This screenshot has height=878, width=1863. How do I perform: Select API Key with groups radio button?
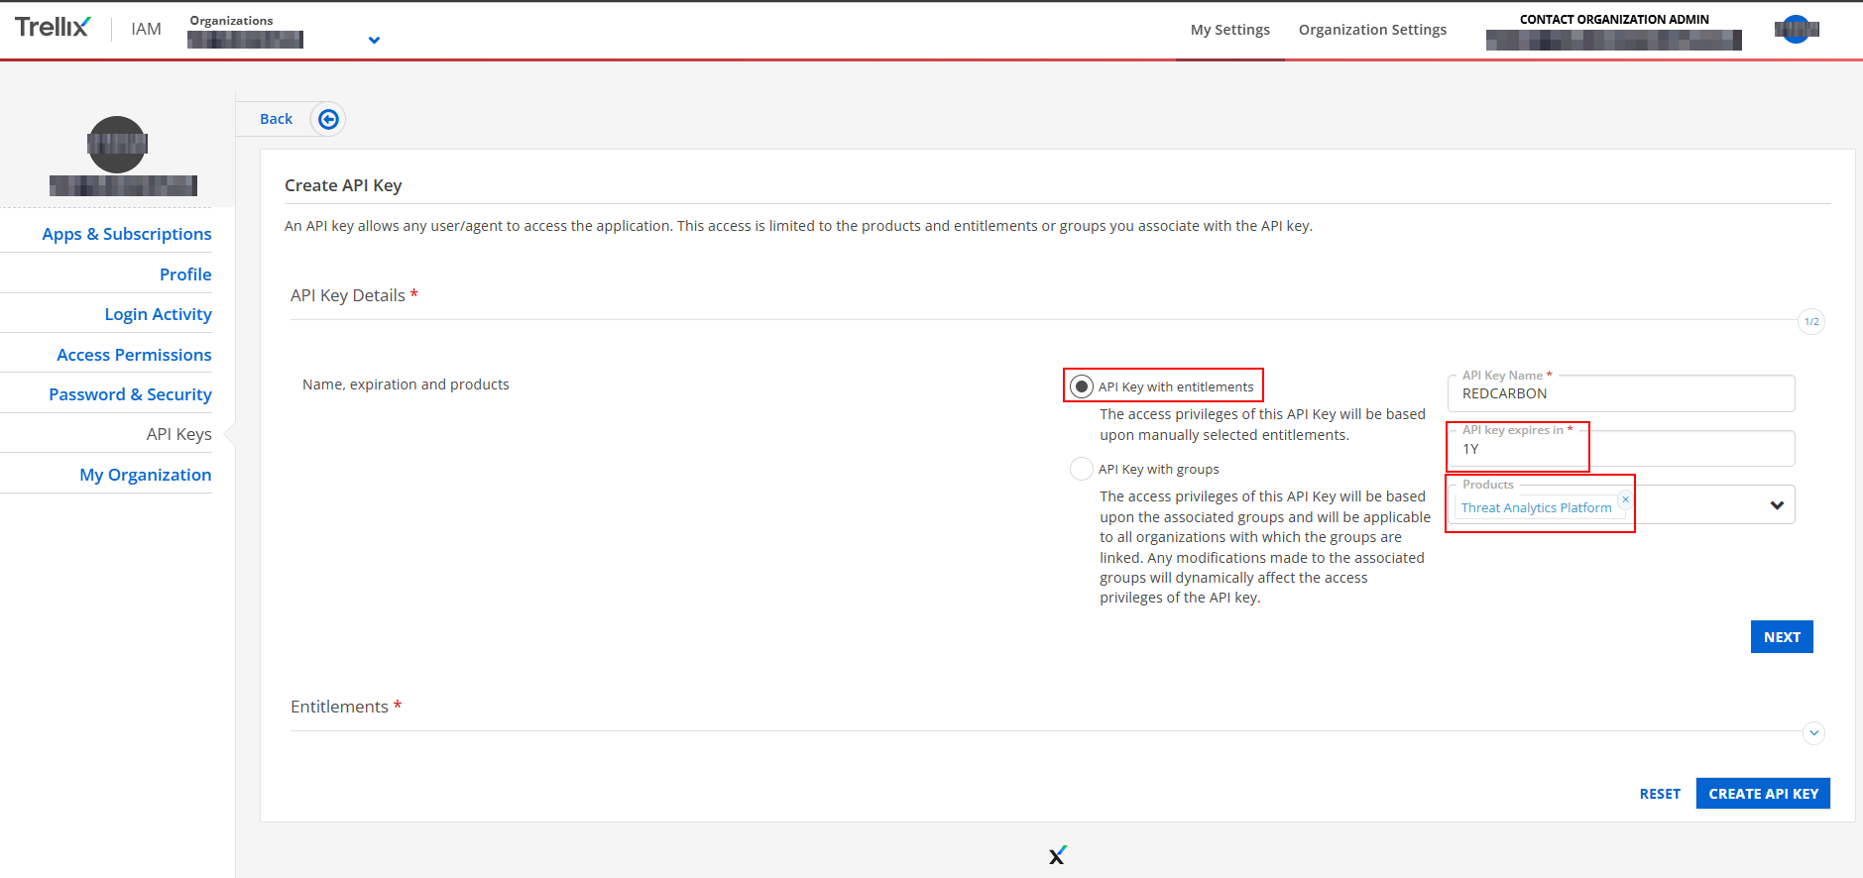coord(1082,469)
